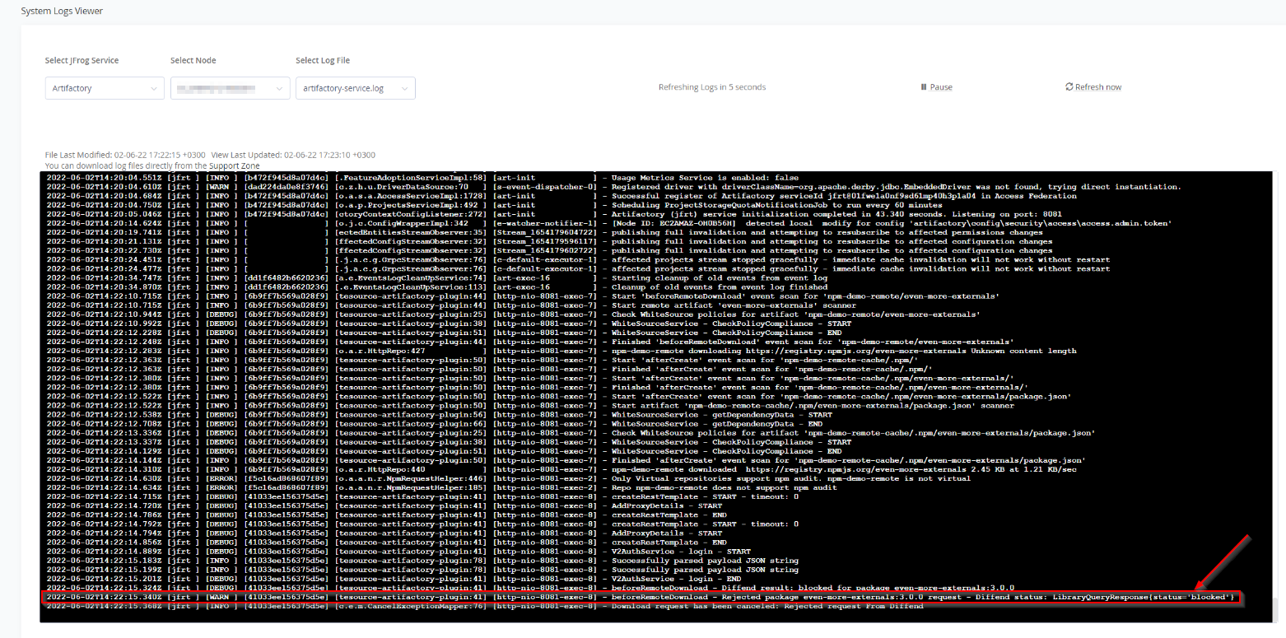Open the Support Zone link
Viewport: 1286px width, 638px height.
(234, 166)
